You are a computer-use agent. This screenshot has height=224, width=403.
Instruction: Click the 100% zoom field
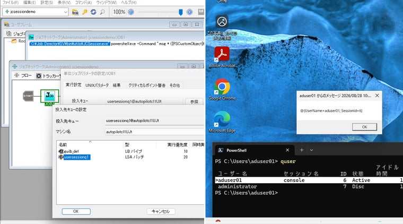tap(119, 12)
